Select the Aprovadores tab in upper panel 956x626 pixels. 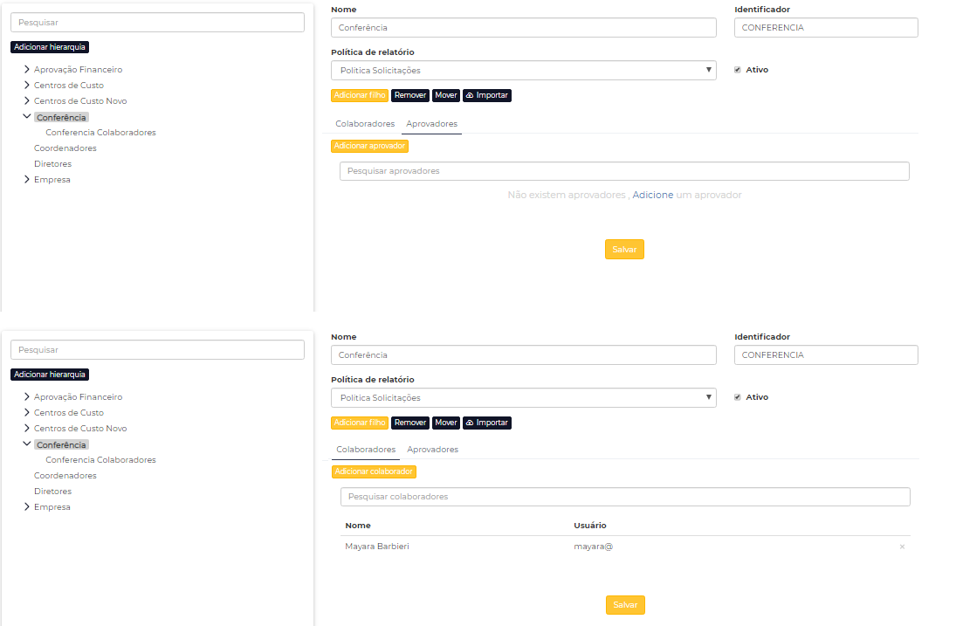(431, 124)
